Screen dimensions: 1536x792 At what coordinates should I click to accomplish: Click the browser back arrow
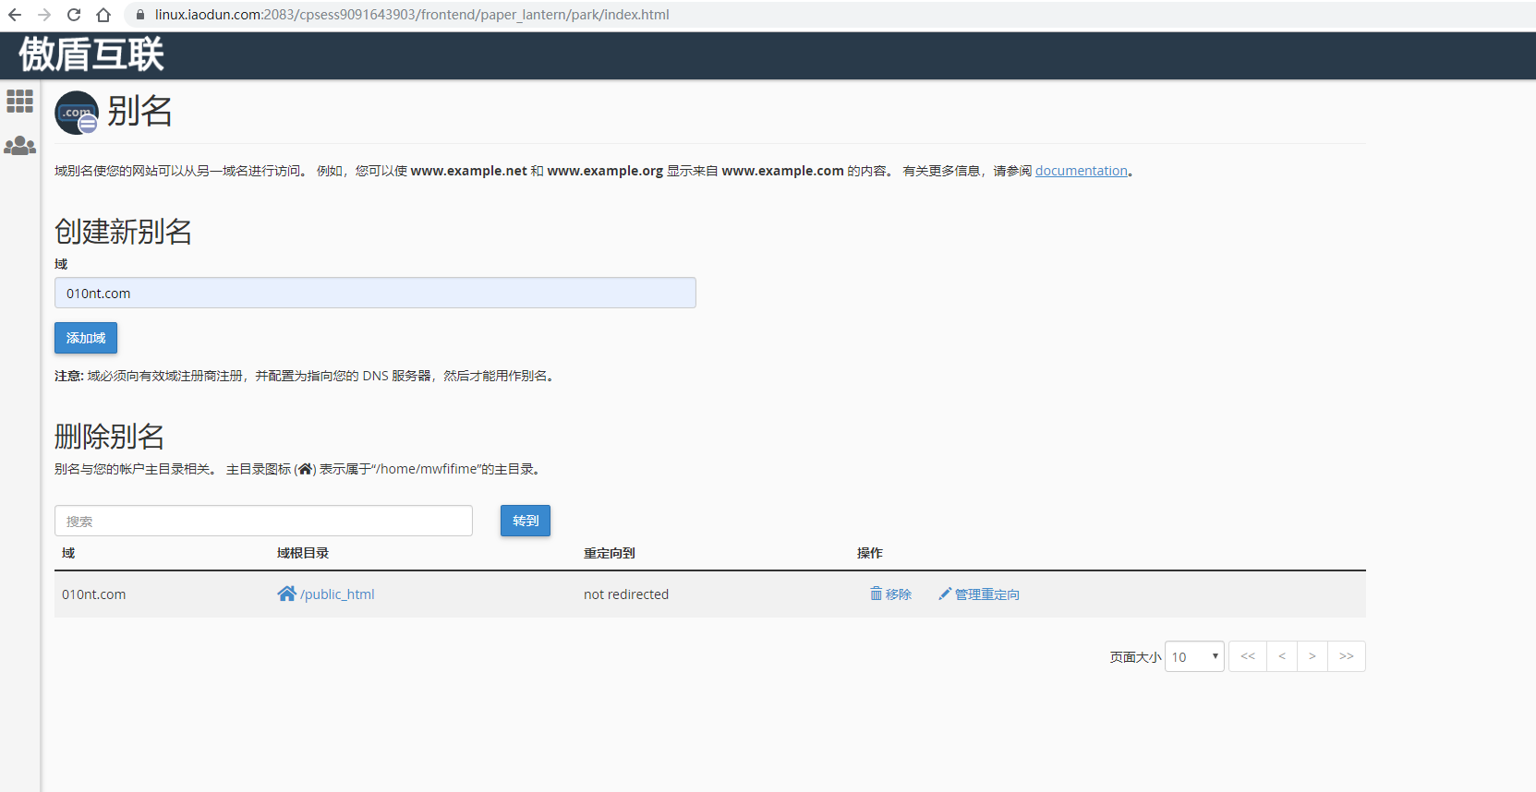[x=15, y=15]
